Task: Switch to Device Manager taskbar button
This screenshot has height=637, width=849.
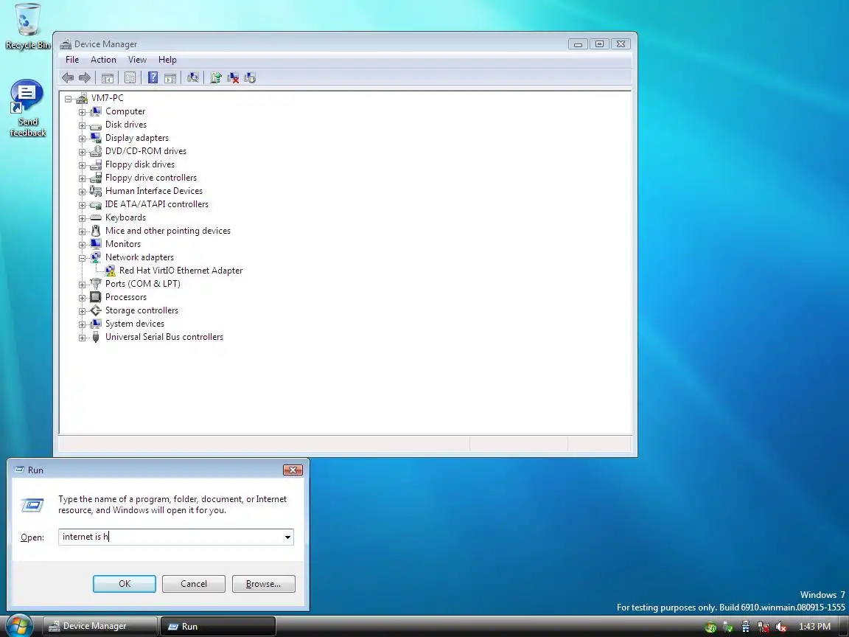Action: (100, 626)
